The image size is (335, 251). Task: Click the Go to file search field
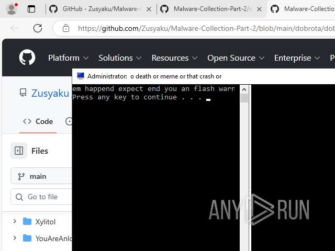pyautogui.click(x=41, y=197)
